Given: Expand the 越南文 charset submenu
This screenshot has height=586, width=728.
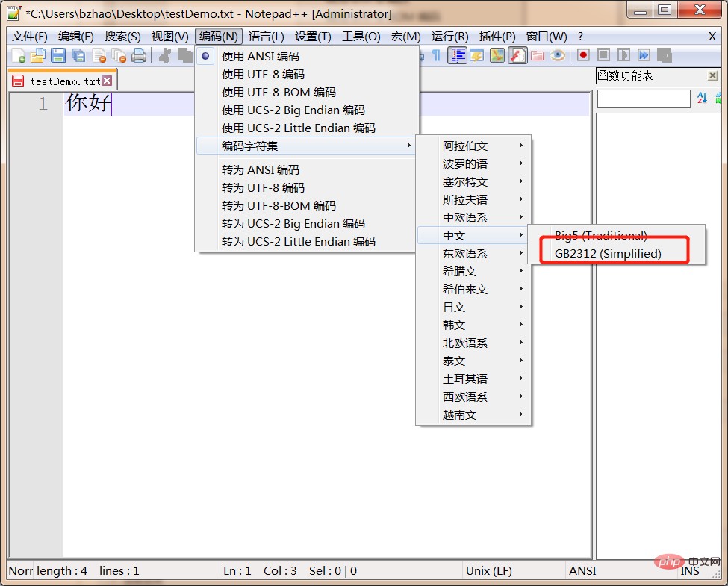Looking at the screenshot, I should tap(473, 414).
